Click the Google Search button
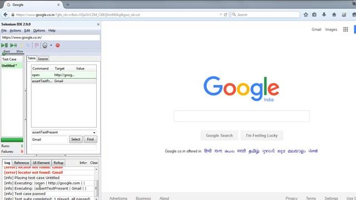This screenshot has height=200, width=356. (219, 136)
